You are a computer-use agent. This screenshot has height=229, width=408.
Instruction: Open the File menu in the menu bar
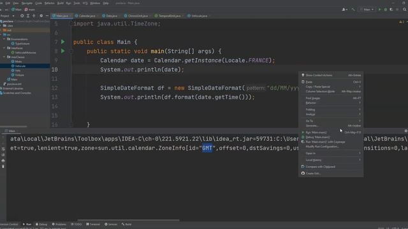click(x=1, y=3)
